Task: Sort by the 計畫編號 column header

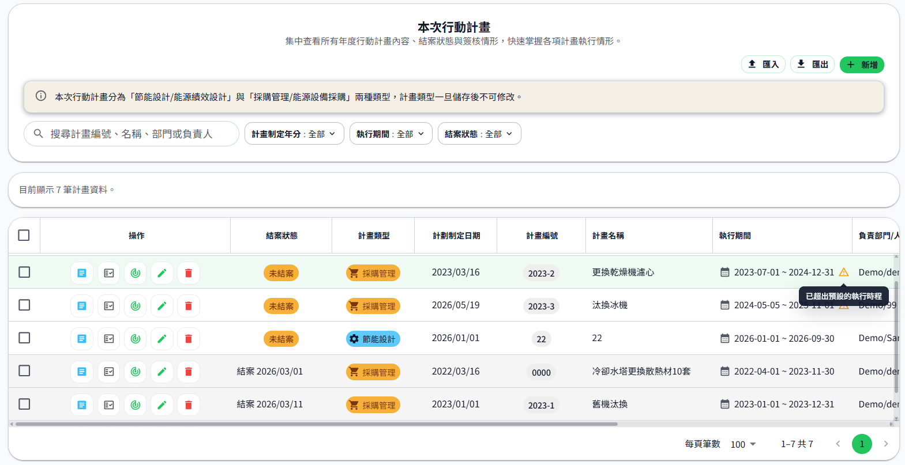Action: point(542,236)
